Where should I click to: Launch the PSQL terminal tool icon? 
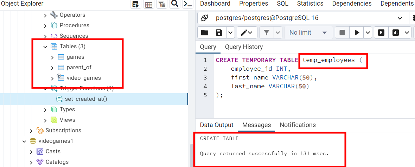coord(188,4)
